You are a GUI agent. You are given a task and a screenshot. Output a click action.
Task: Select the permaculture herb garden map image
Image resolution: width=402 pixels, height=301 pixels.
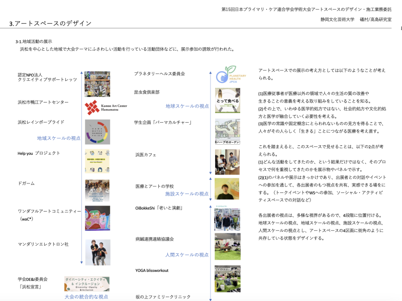pos(228,132)
